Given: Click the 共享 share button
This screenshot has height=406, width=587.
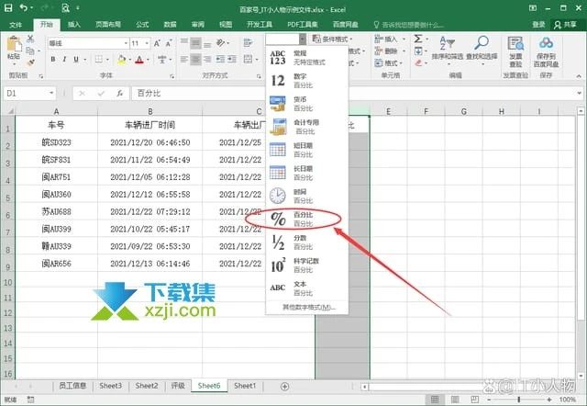Looking at the screenshot, I should [x=566, y=25].
